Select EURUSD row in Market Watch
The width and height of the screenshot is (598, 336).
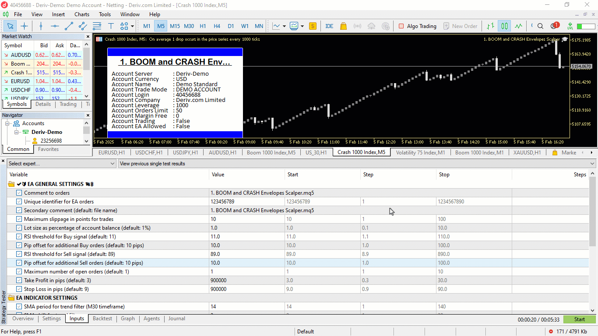click(42, 81)
